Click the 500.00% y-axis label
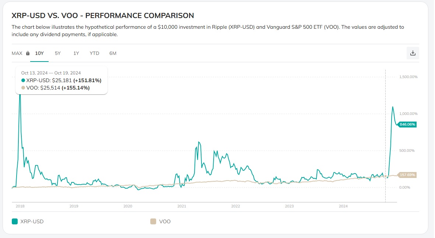Screen dimensions: 435x238 pos(407,151)
